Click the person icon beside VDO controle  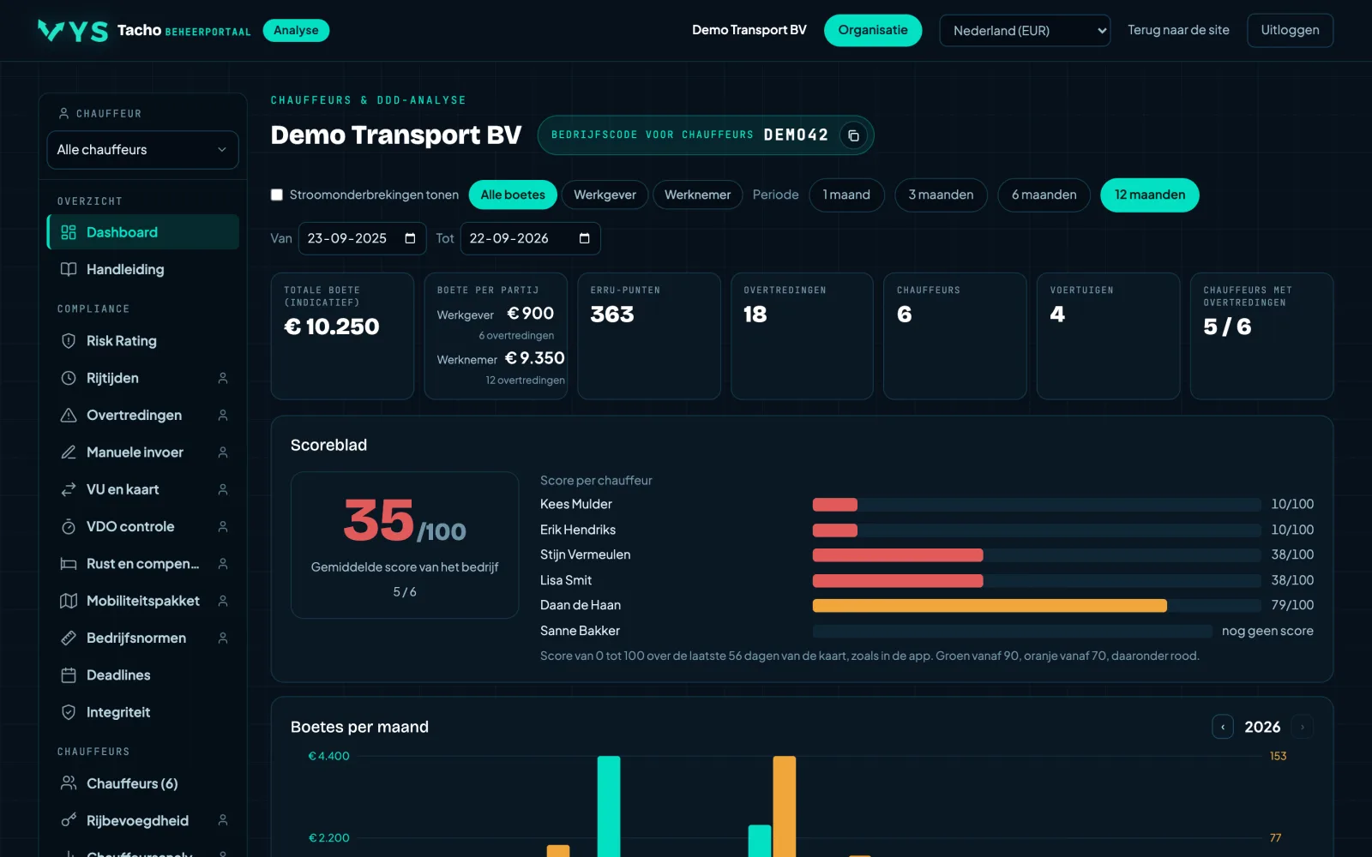point(223,526)
